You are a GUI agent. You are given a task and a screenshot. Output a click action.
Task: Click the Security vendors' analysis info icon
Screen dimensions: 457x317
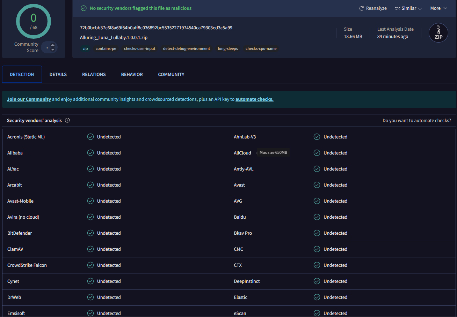[x=67, y=120]
